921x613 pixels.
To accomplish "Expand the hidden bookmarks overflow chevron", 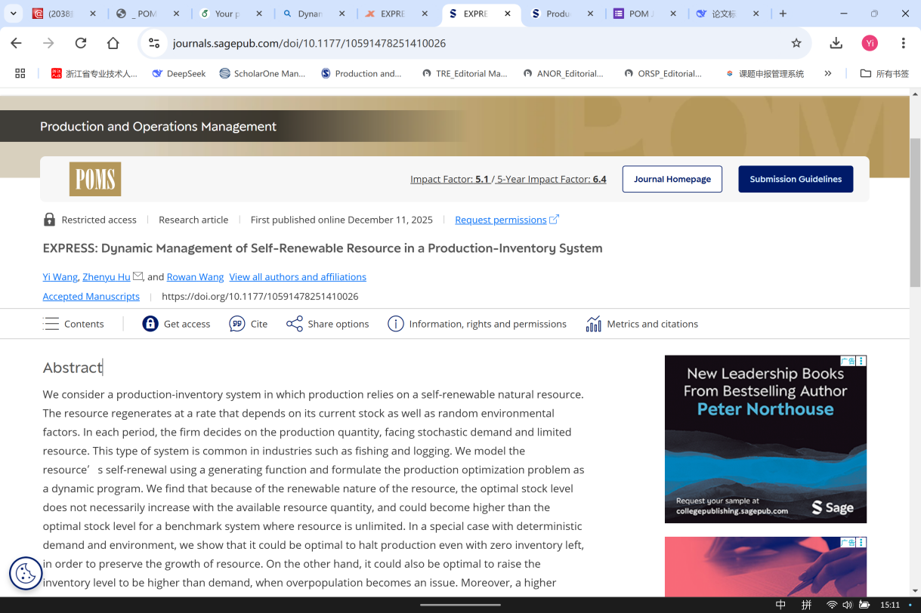I will coord(828,73).
